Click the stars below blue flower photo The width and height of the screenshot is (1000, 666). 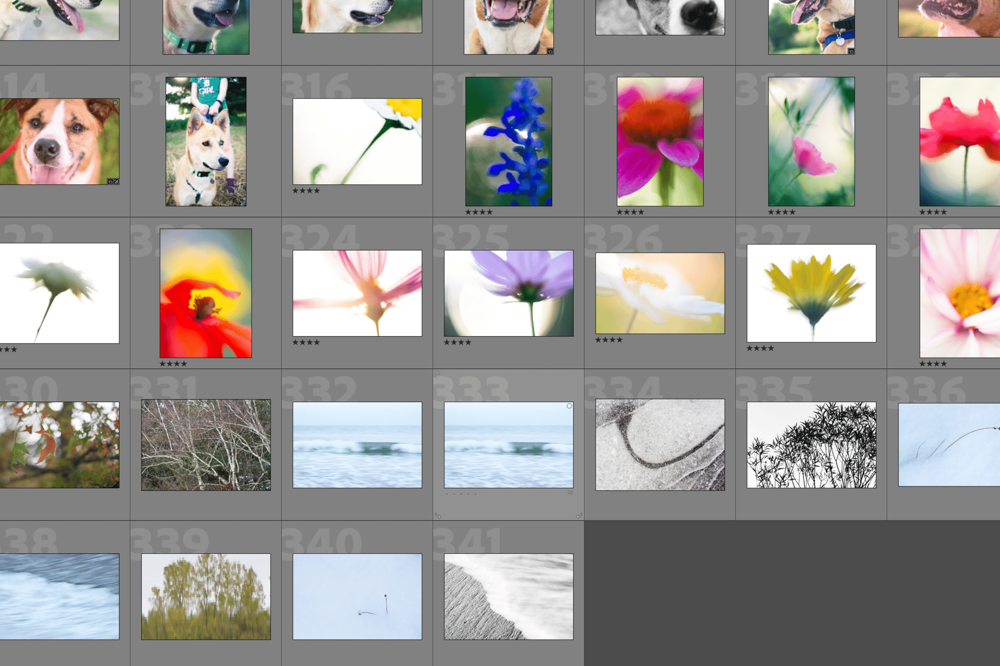tap(479, 212)
